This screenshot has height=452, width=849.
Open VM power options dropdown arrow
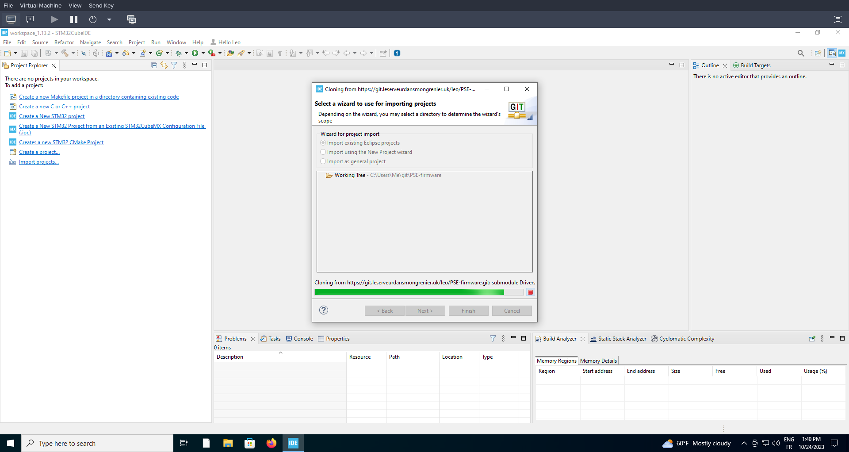coord(109,19)
